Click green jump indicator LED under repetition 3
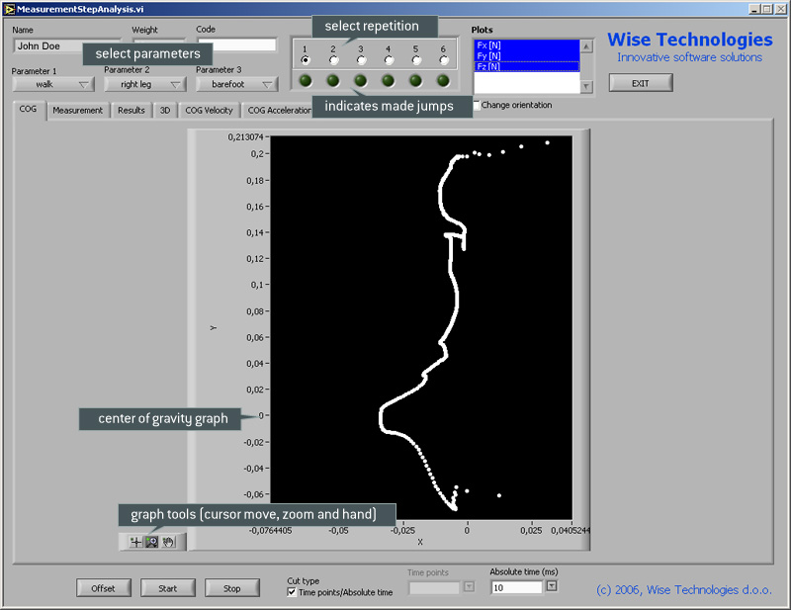Screen dimensions: 791x610 coord(361,81)
